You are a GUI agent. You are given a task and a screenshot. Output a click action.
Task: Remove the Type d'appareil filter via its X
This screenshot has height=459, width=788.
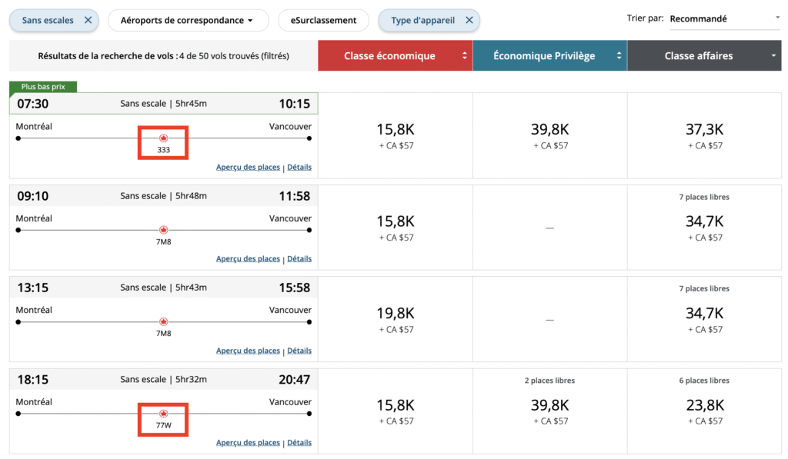point(469,20)
